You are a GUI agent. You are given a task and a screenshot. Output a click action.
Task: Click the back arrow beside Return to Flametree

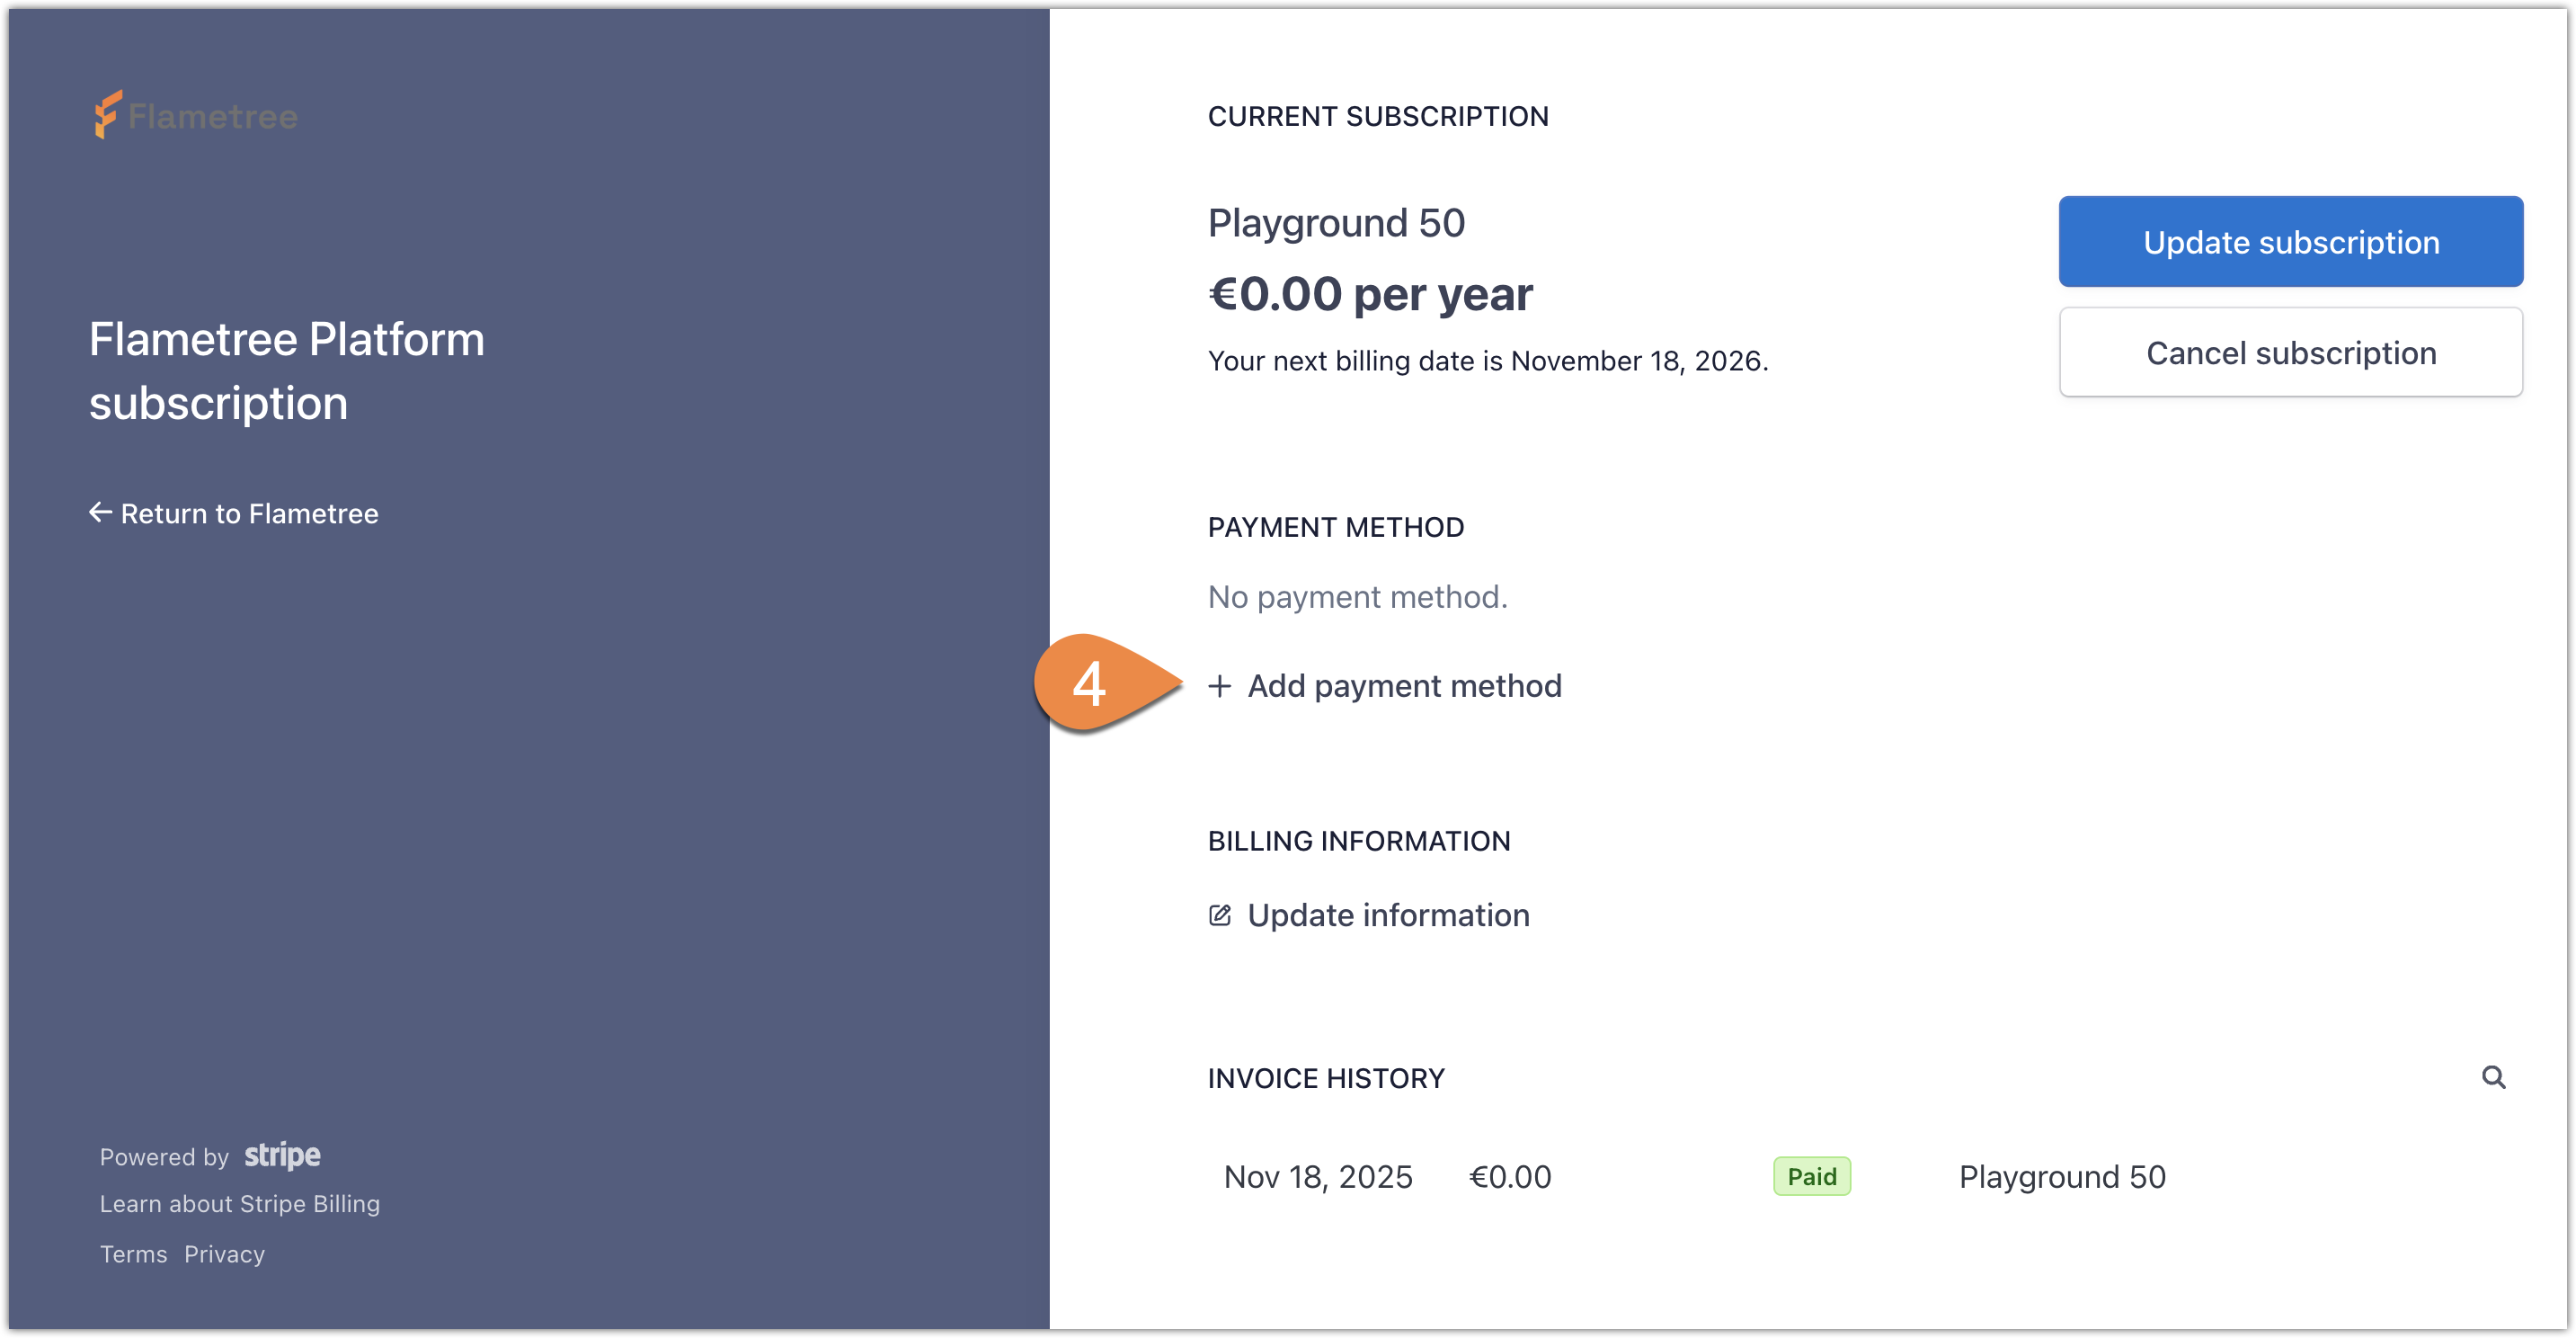coord(101,513)
